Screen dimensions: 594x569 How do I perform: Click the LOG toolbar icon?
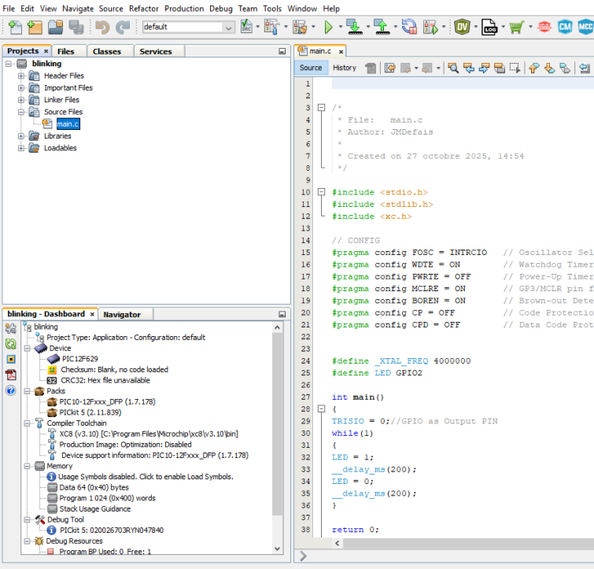(x=489, y=27)
